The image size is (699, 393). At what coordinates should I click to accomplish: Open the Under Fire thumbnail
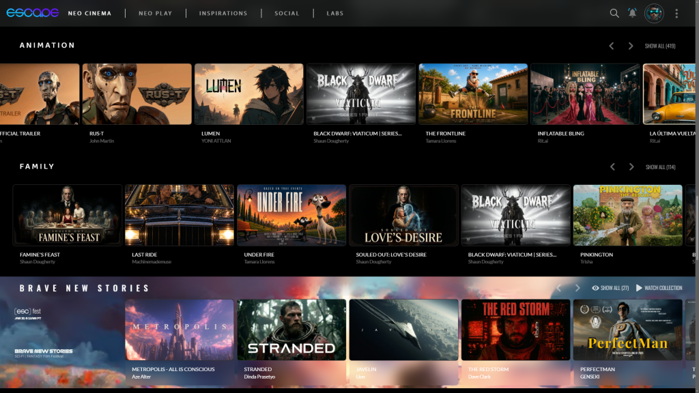click(x=291, y=215)
